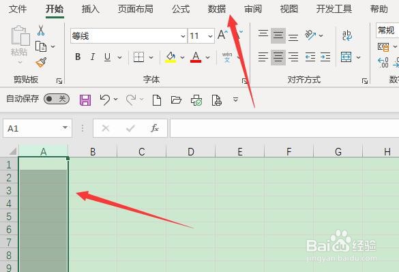Toggle middle vertical alignment
This screenshot has height=272, width=399.
click(278, 35)
